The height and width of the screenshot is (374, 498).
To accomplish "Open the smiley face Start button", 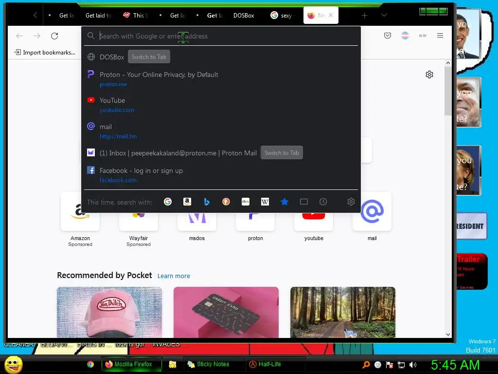I will coord(13,364).
